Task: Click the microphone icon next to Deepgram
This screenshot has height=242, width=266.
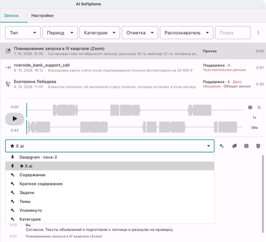Action: (12, 157)
